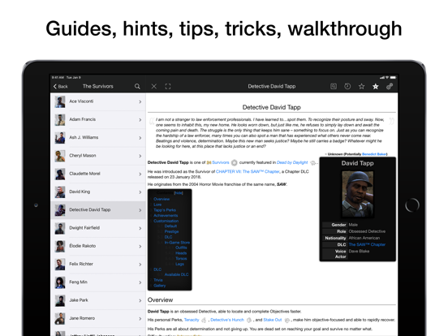Image resolution: width=448 pixels, height=336 pixels.
Task: Jump to Trivia in contents
Action: [158, 280]
